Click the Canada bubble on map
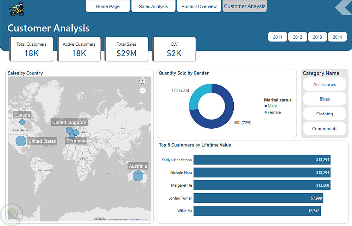The image size is (352, 226). click(22, 122)
